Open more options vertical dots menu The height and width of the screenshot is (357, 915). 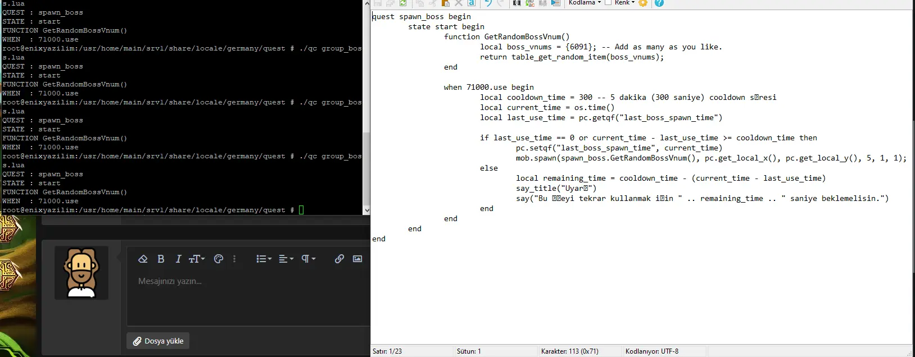coord(234,259)
